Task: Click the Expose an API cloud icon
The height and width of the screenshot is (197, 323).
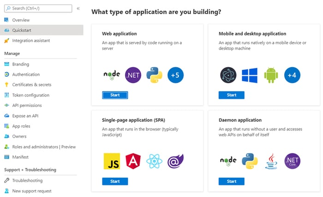Action: (6, 116)
